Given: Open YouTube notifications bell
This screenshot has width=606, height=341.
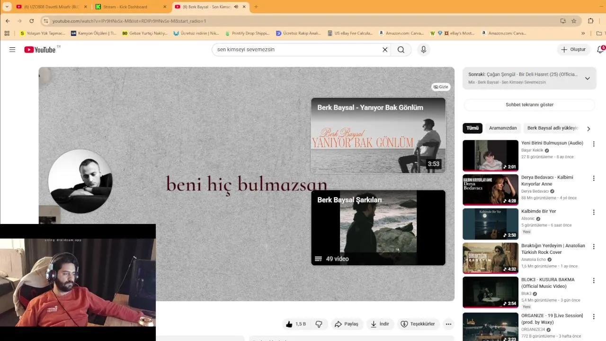Looking at the screenshot, I should click(600, 49).
